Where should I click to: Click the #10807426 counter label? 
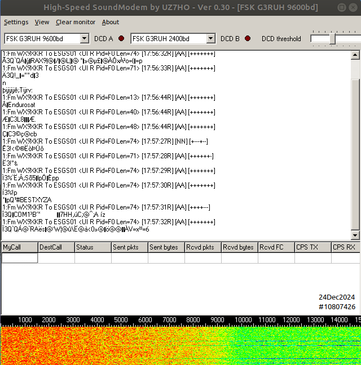[x=337, y=307]
